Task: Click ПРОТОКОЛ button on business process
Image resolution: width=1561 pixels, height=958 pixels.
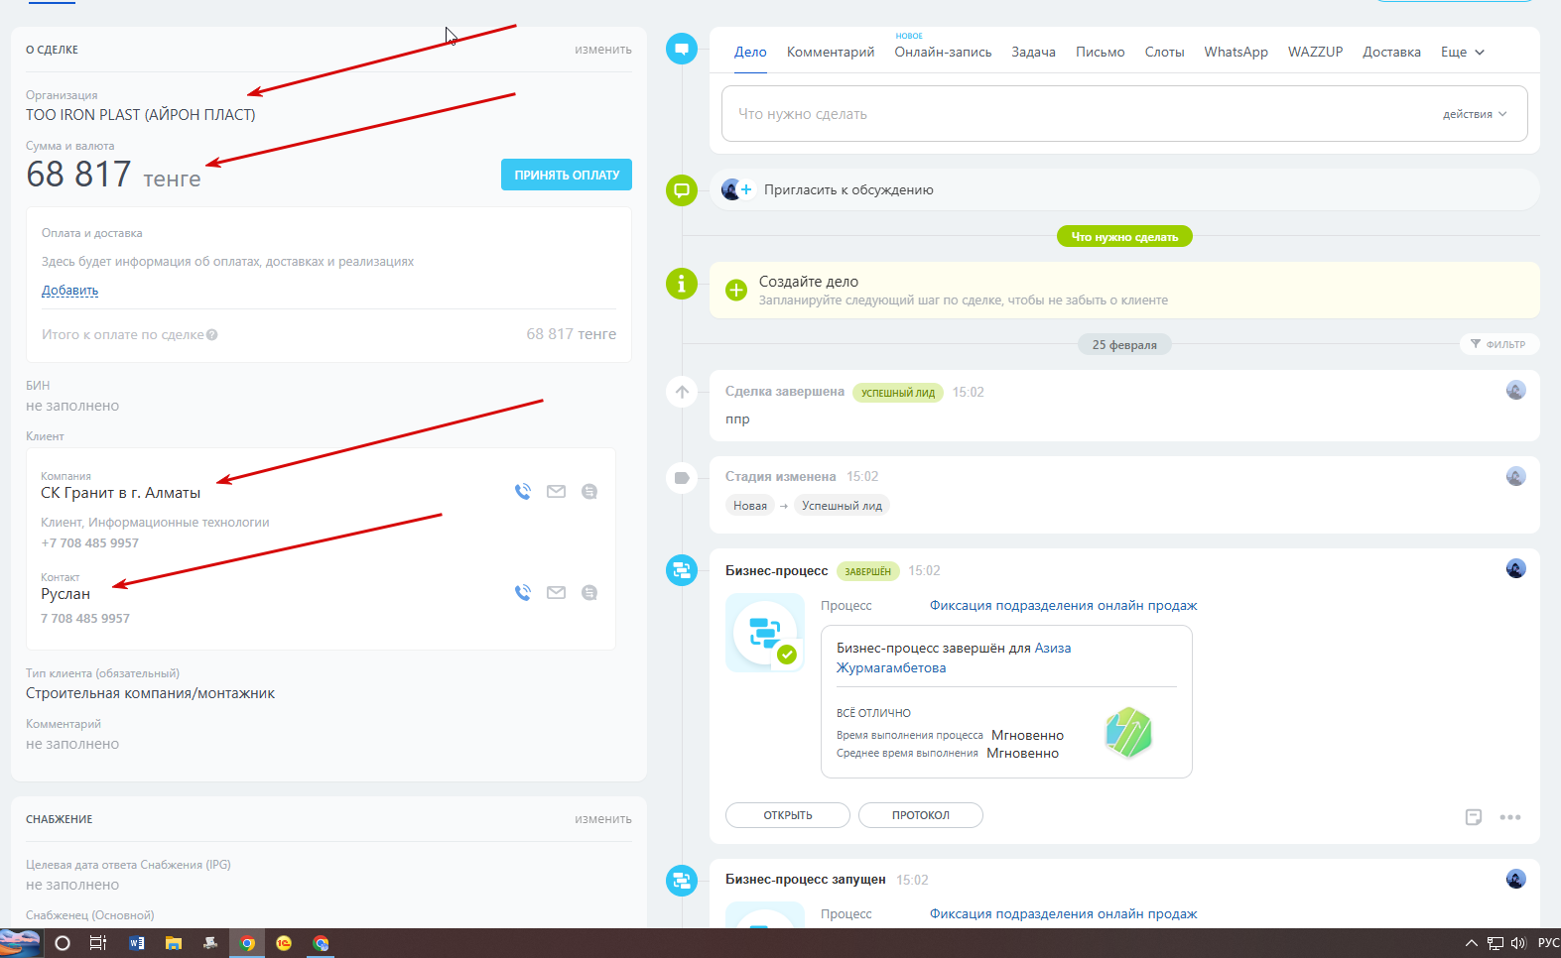Action: (x=921, y=815)
